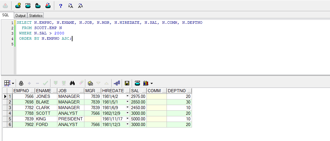Open the Statistics tab
This screenshot has height=141, width=330.
point(36,16)
